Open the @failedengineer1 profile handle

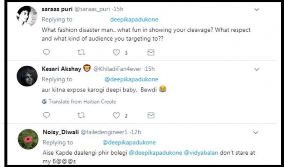click(104, 132)
